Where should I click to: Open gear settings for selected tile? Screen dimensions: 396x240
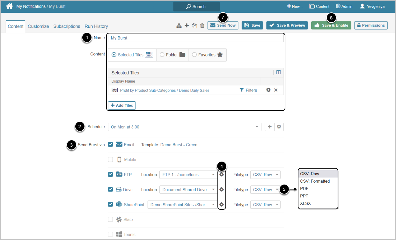(268, 90)
